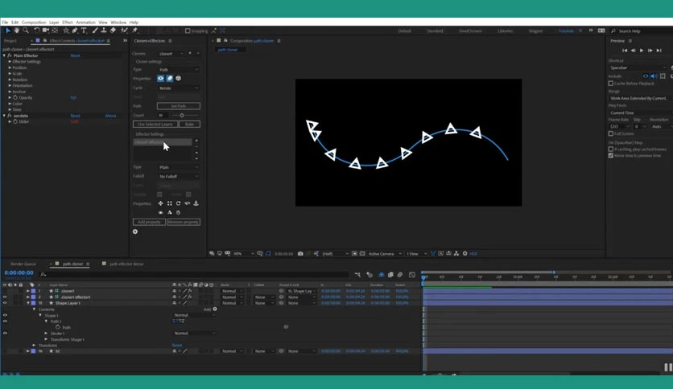Select the Zoom magnifier tool
The height and width of the screenshot is (389, 673).
click(25, 31)
